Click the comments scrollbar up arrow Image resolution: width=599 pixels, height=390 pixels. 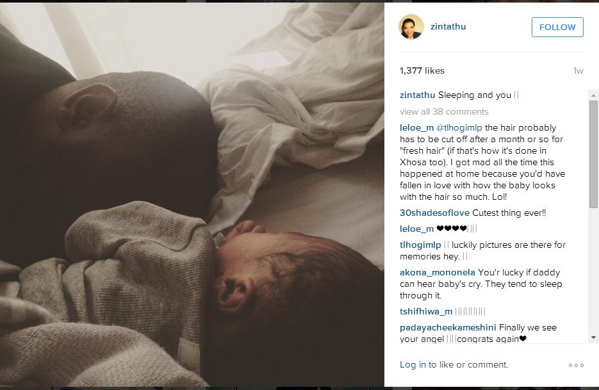(593, 95)
